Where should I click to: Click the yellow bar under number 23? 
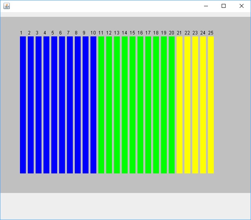(195, 105)
